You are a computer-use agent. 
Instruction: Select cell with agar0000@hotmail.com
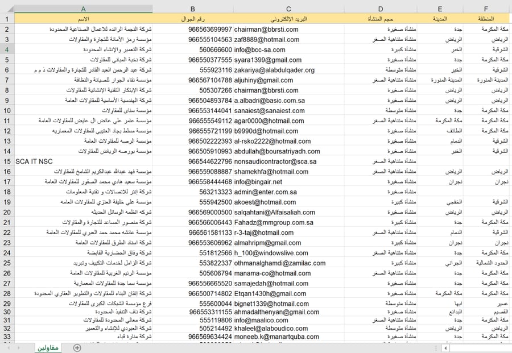tap(288, 121)
